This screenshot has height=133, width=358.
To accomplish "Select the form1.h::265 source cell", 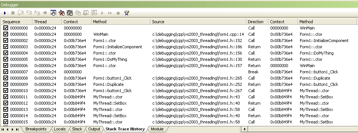I will click(197, 78).
